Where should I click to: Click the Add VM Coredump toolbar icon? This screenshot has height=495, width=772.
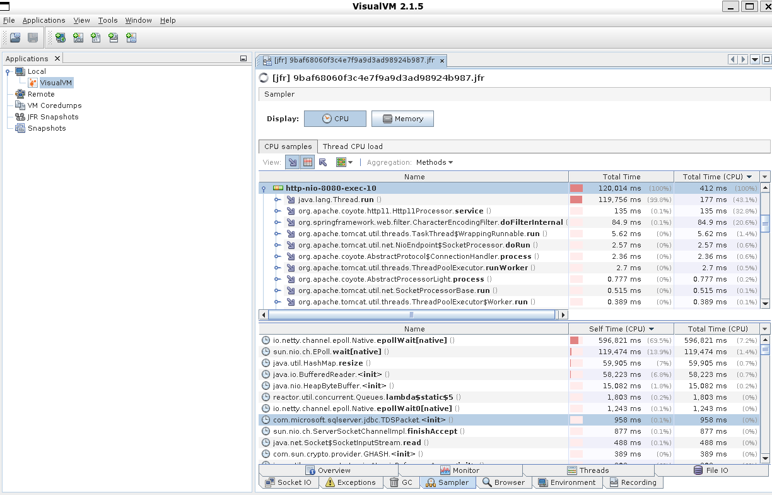click(96, 38)
